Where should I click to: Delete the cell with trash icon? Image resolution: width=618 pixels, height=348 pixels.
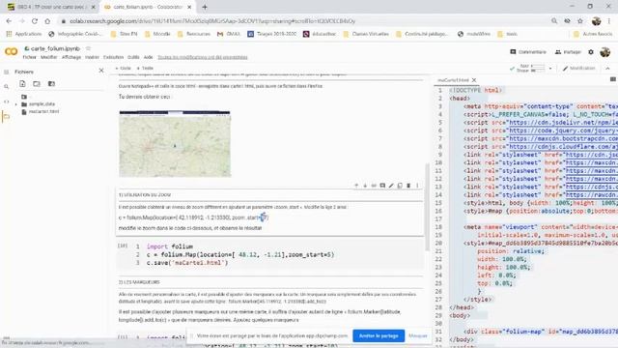point(408,186)
